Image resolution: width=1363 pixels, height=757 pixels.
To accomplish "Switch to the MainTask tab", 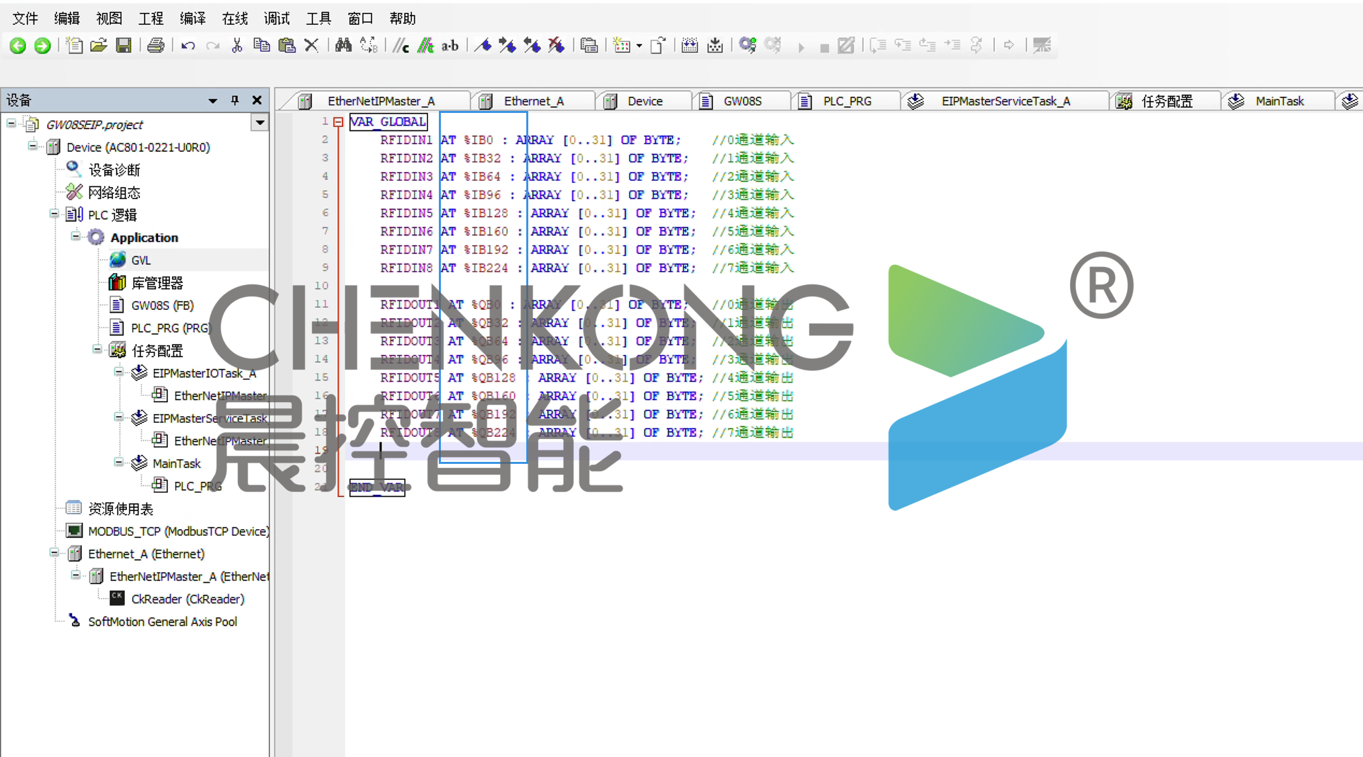I will (x=1280, y=101).
